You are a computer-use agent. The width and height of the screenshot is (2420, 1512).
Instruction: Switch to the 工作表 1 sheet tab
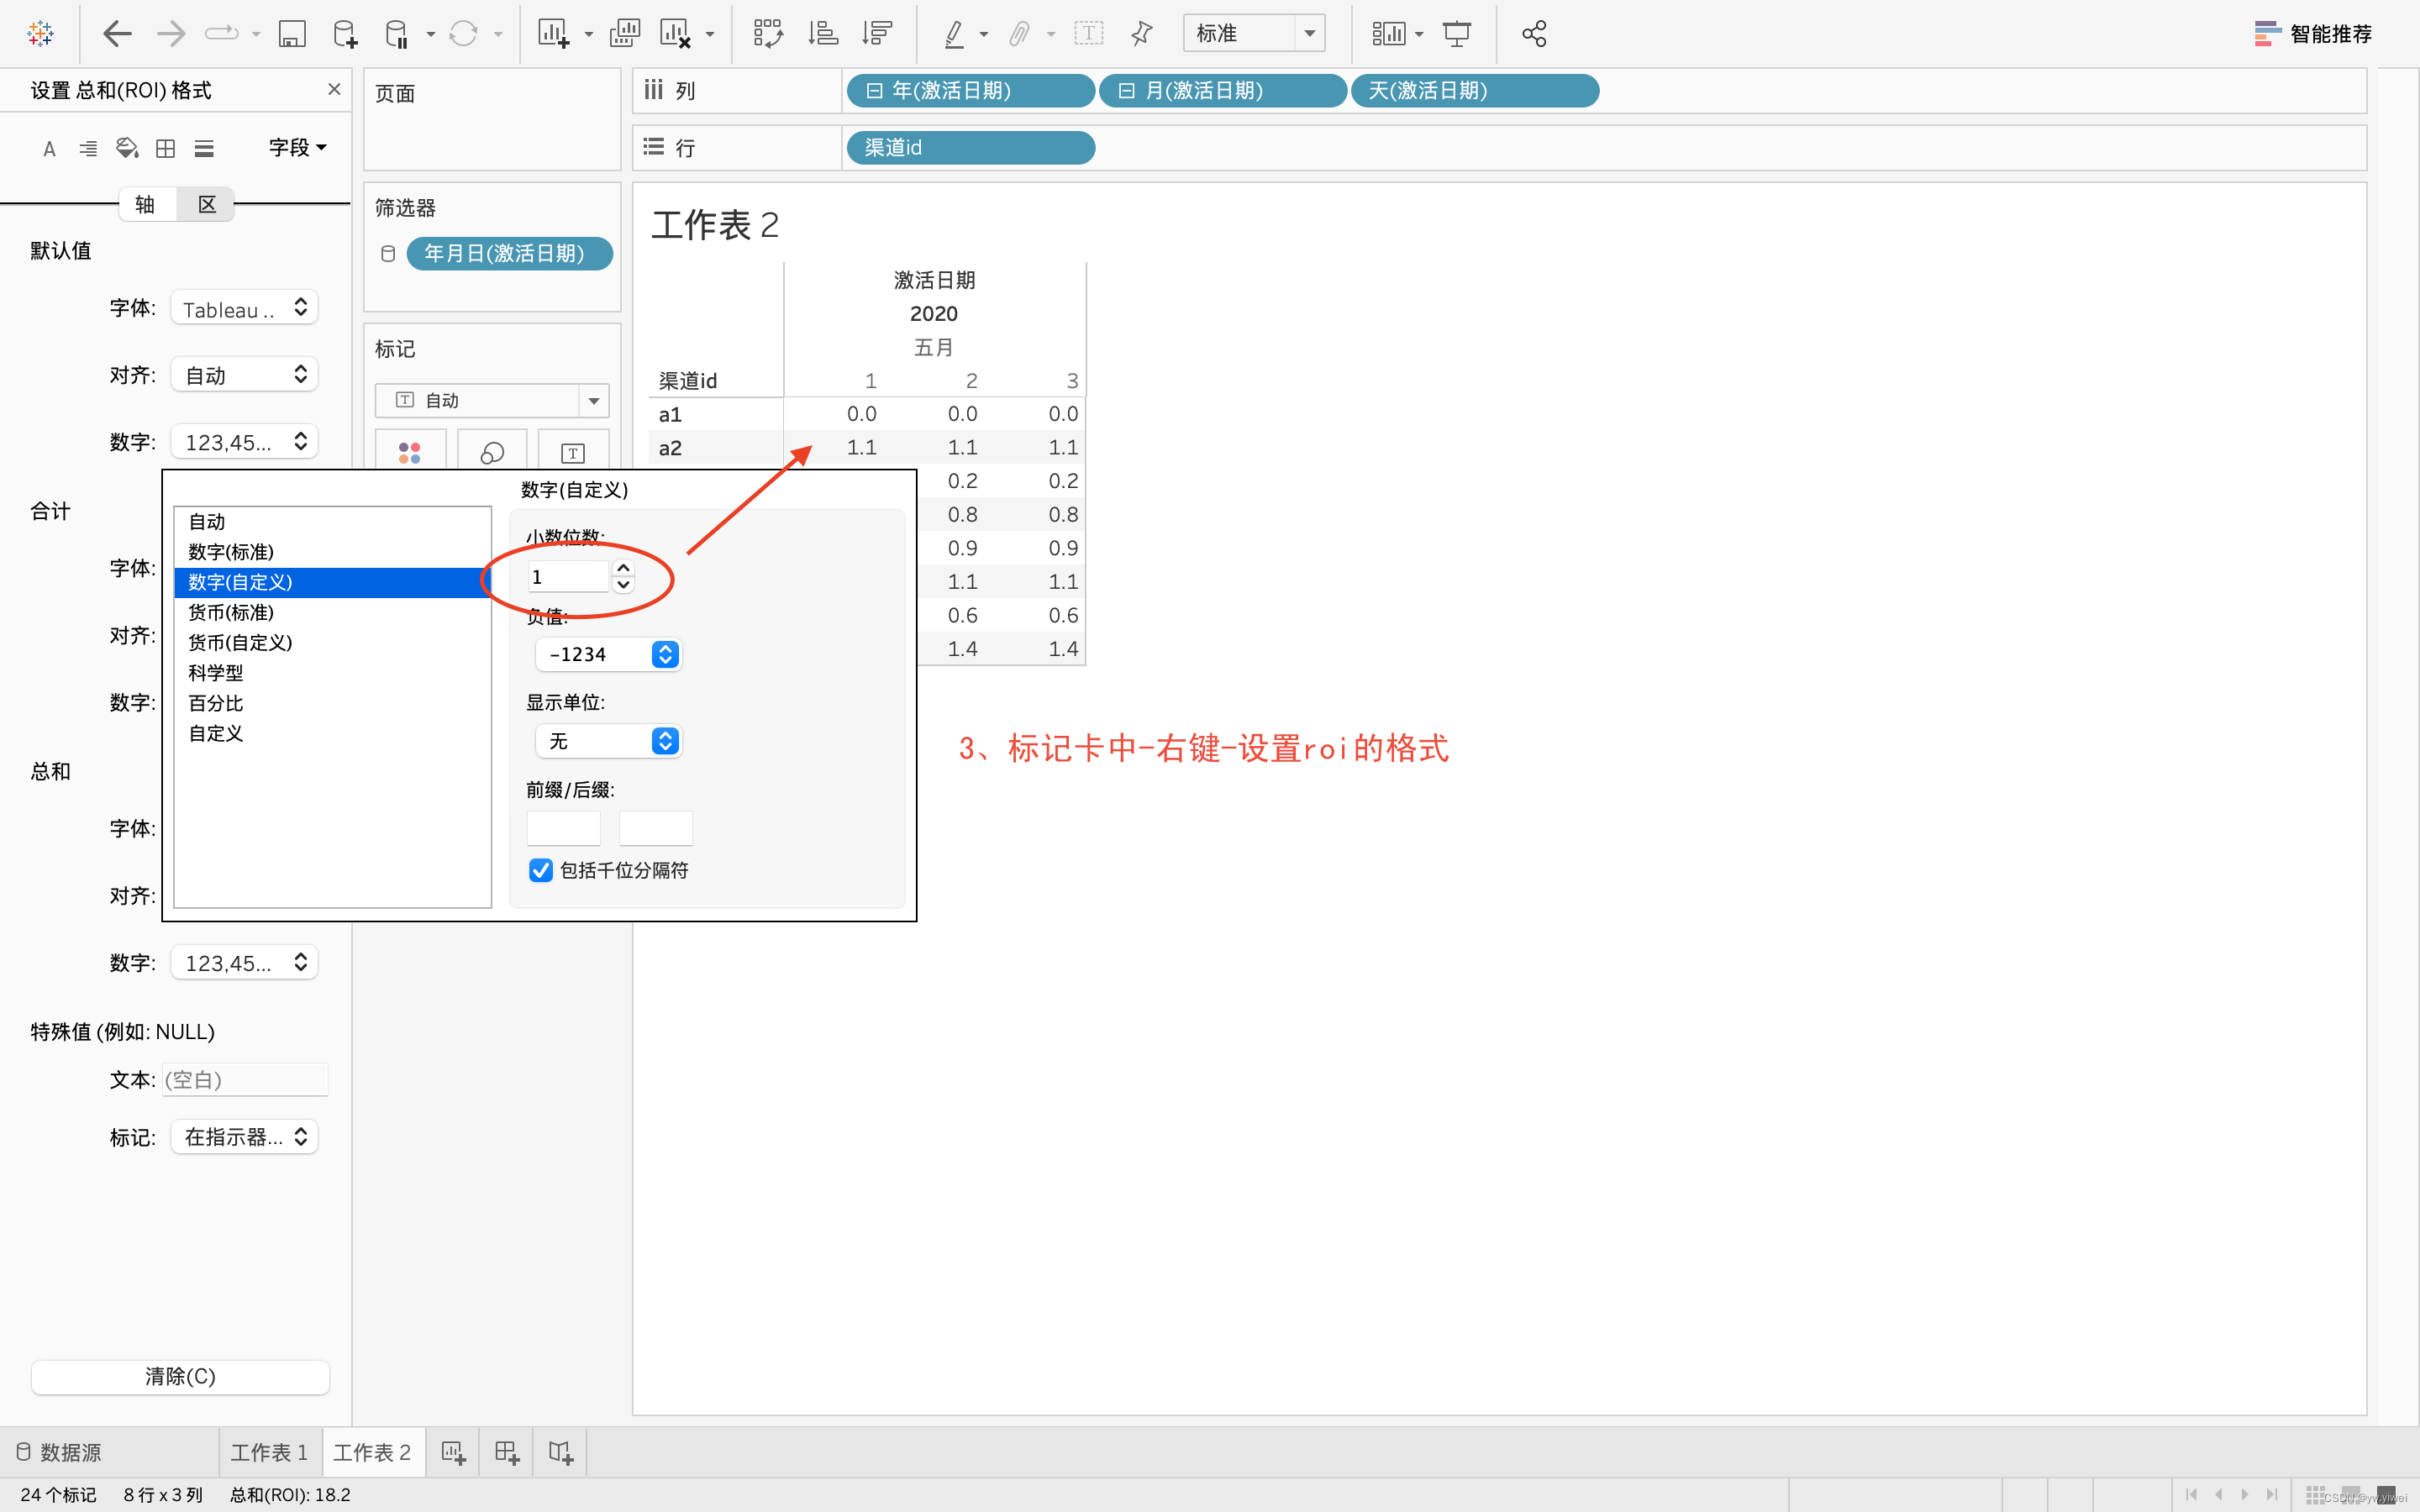[269, 1452]
